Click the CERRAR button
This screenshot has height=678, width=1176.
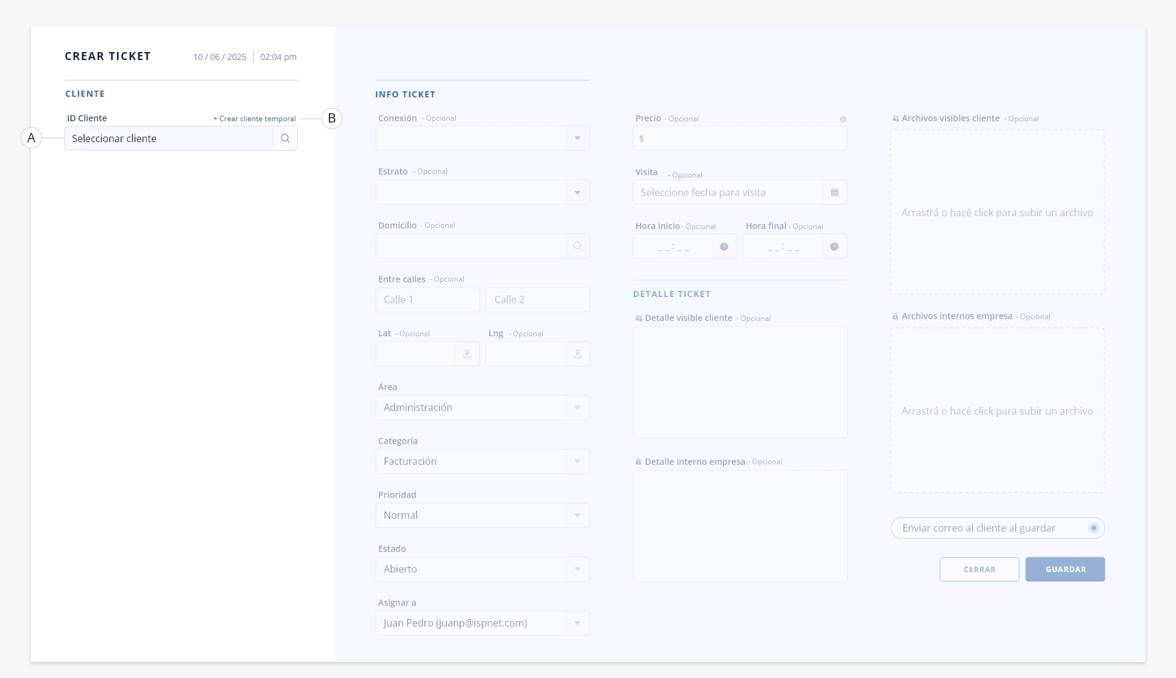(979, 570)
